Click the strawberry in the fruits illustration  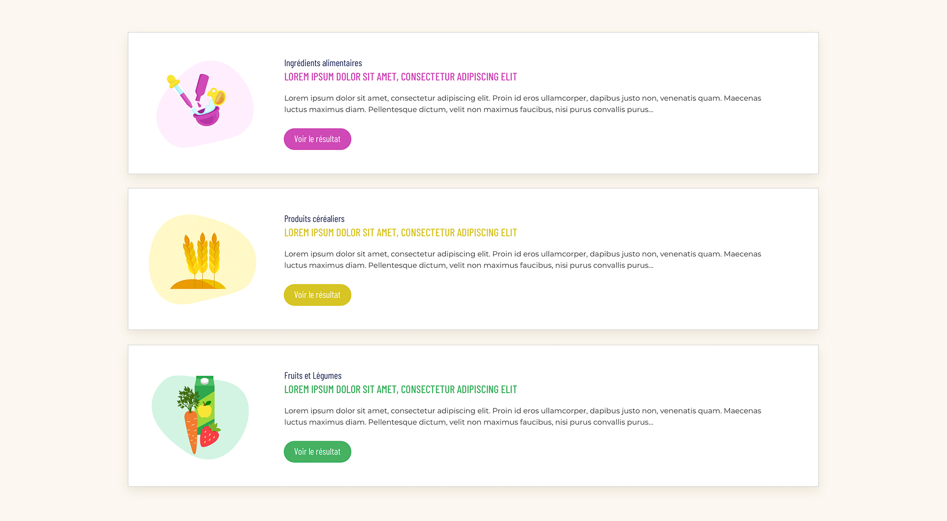210,435
